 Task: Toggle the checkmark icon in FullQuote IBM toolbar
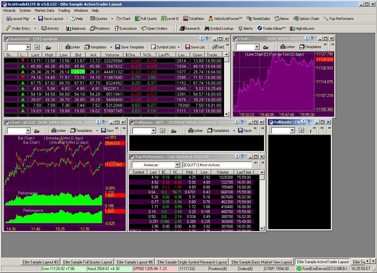162,131
